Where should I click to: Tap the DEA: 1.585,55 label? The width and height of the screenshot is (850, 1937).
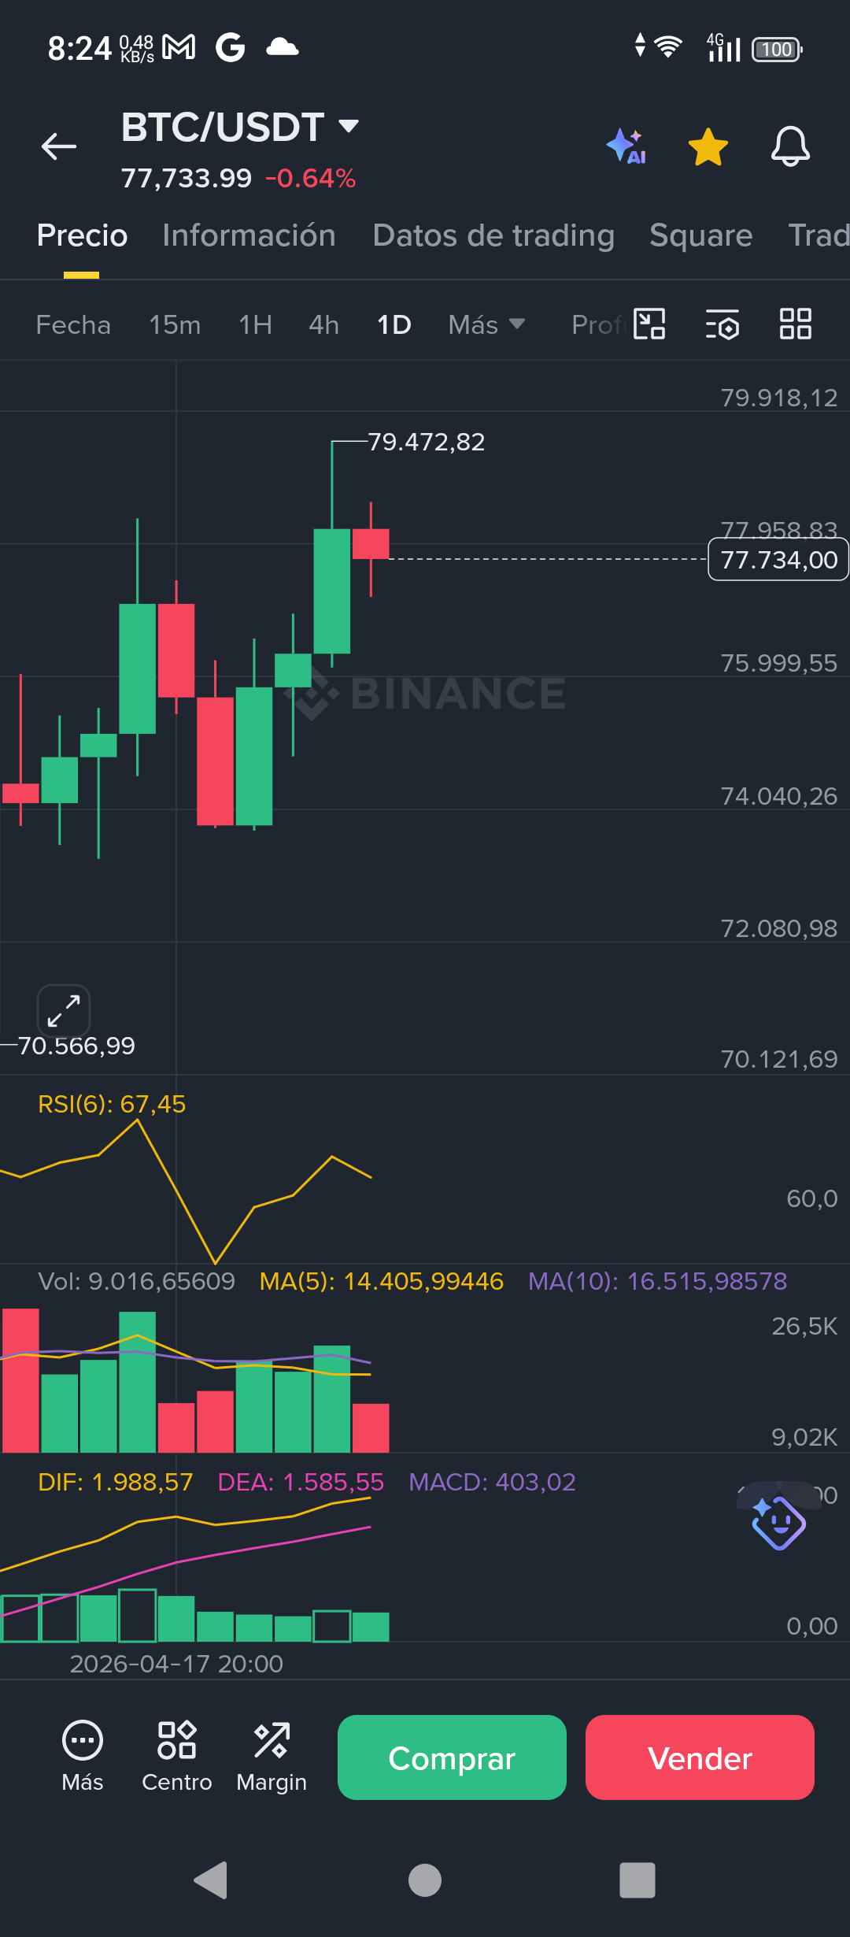point(301,1482)
